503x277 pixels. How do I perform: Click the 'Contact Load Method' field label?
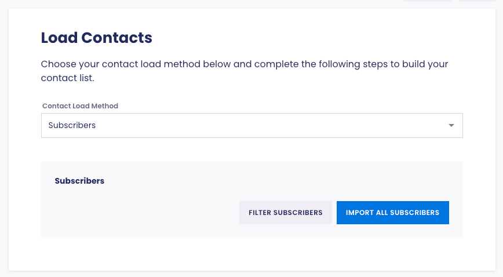point(80,106)
